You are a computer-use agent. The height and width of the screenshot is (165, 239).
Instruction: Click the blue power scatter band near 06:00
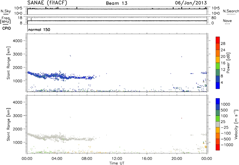72,77
